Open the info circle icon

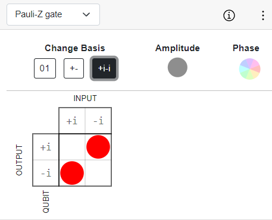[229, 15]
